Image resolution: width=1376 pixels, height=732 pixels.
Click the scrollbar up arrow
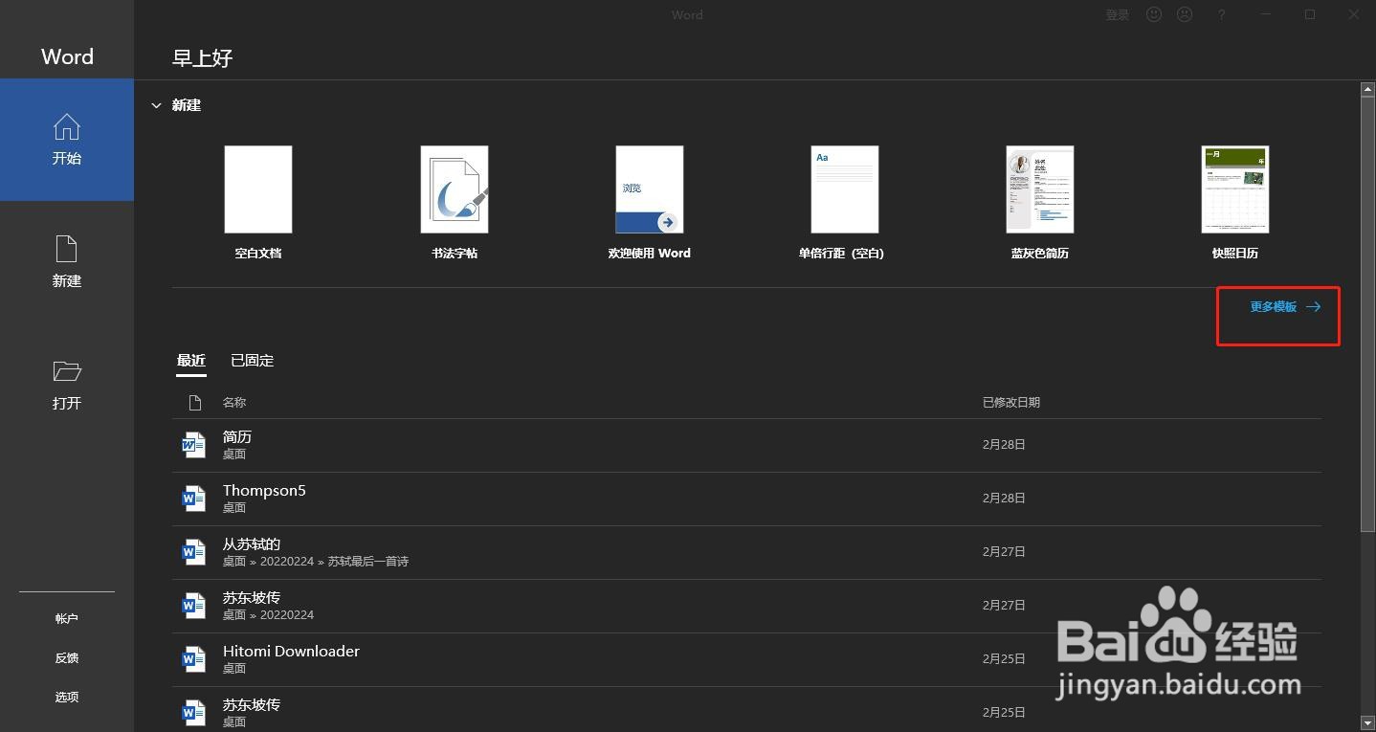click(x=1367, y=89)
